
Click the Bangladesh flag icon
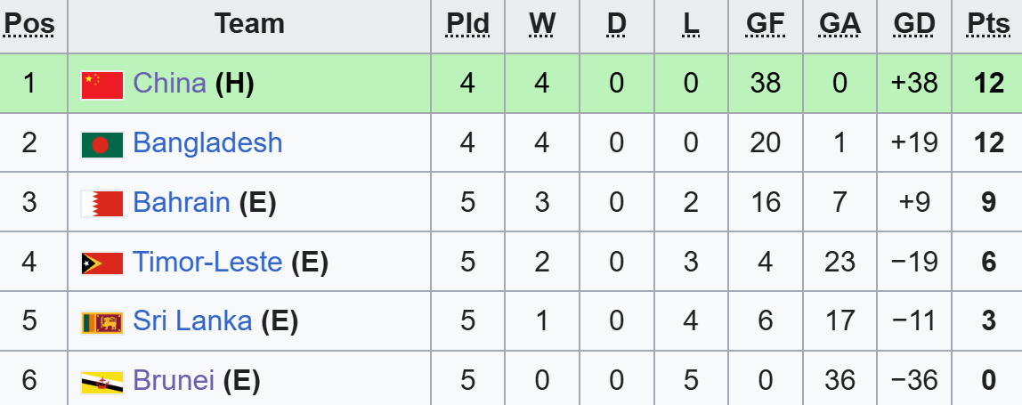click(x=101, y=144)
